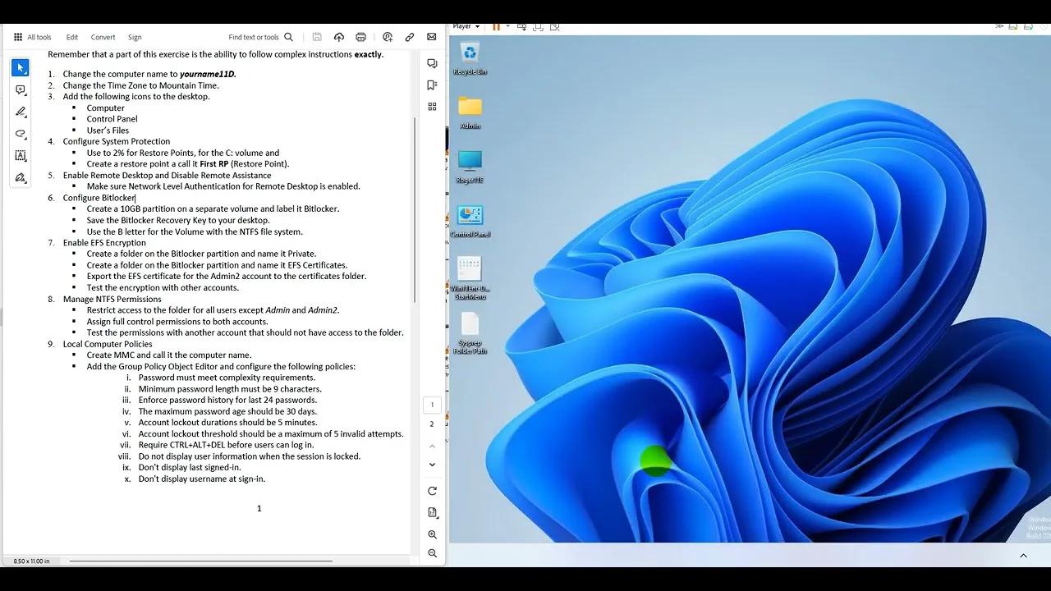
Task: Open the Comments panel
Action: (x=433, y=62)
